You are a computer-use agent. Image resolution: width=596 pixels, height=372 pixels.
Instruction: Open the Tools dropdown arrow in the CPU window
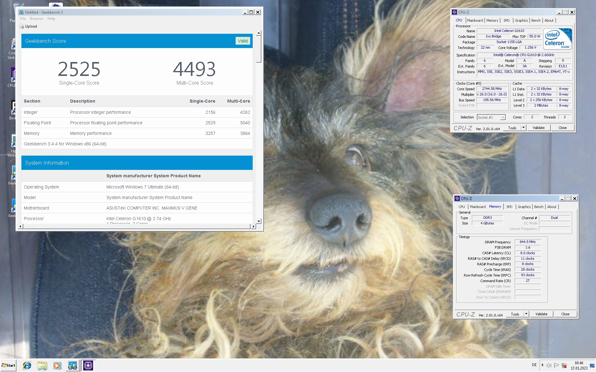[523, 128]
